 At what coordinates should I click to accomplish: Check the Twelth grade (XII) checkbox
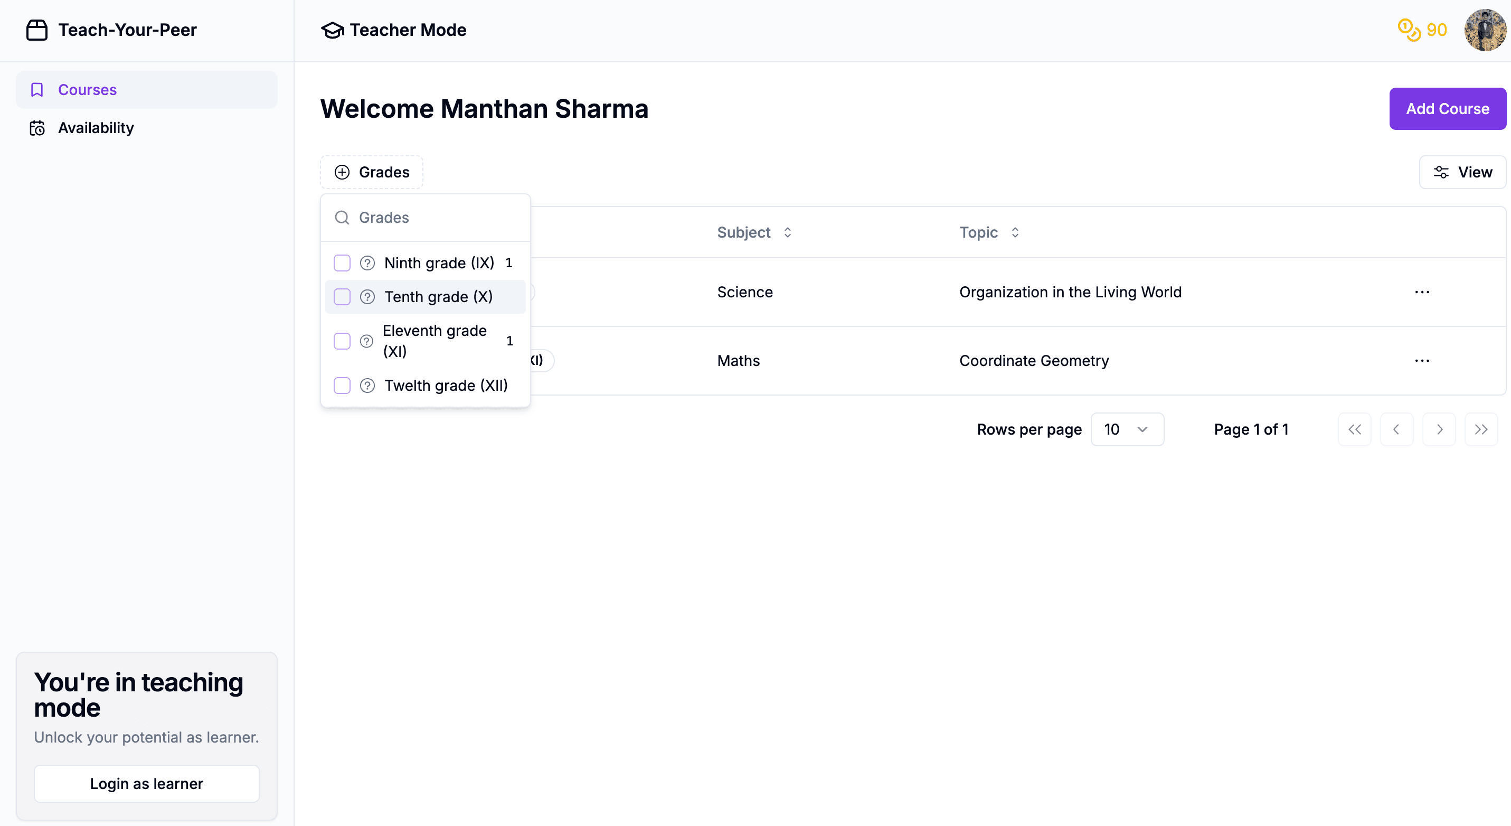click(x=342, y=386)
